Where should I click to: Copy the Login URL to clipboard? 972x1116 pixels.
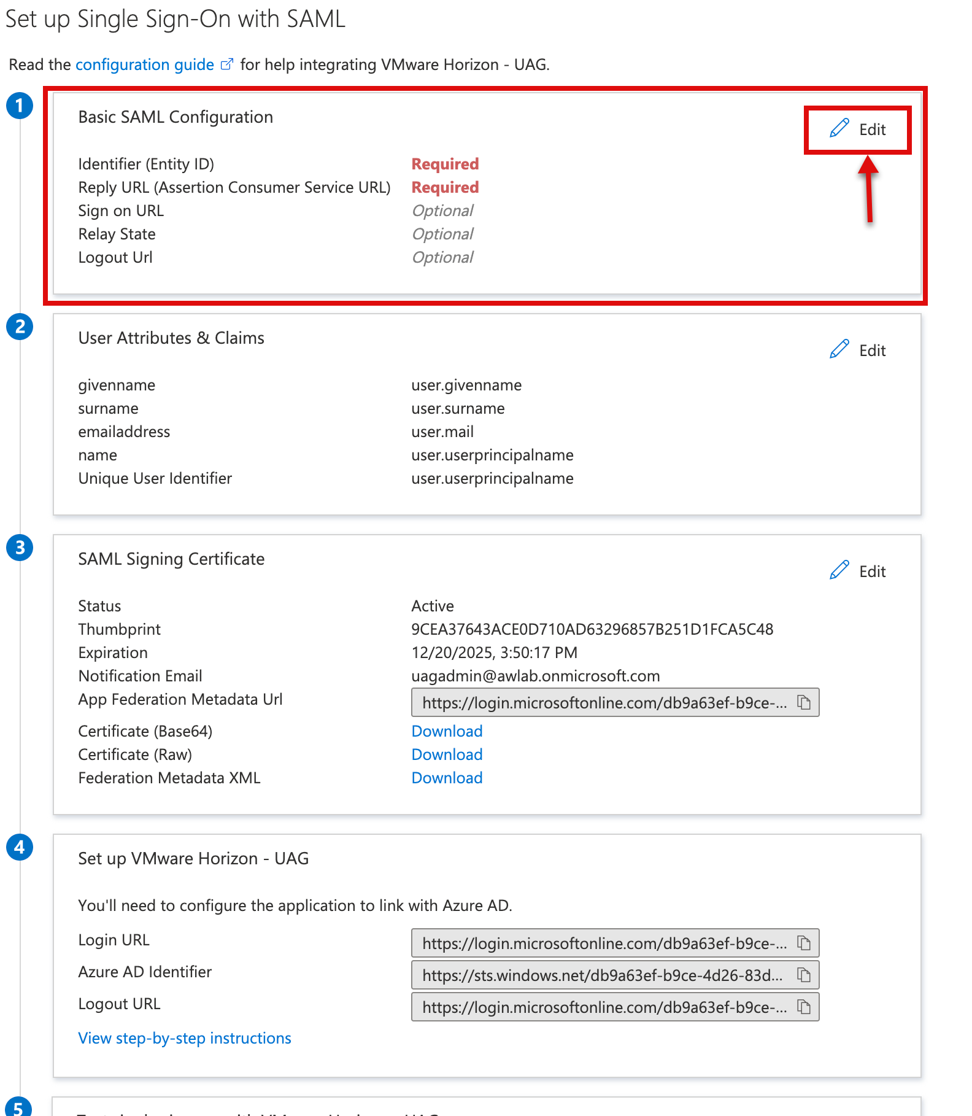coord(804,943)
